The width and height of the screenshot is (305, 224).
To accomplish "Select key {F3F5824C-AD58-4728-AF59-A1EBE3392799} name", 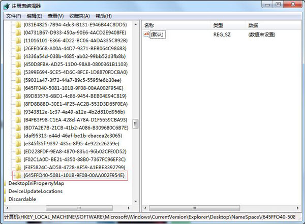I will pos(74,168).
